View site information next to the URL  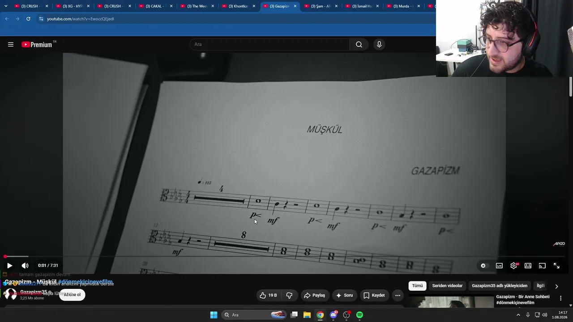click(x=41, y=19)
